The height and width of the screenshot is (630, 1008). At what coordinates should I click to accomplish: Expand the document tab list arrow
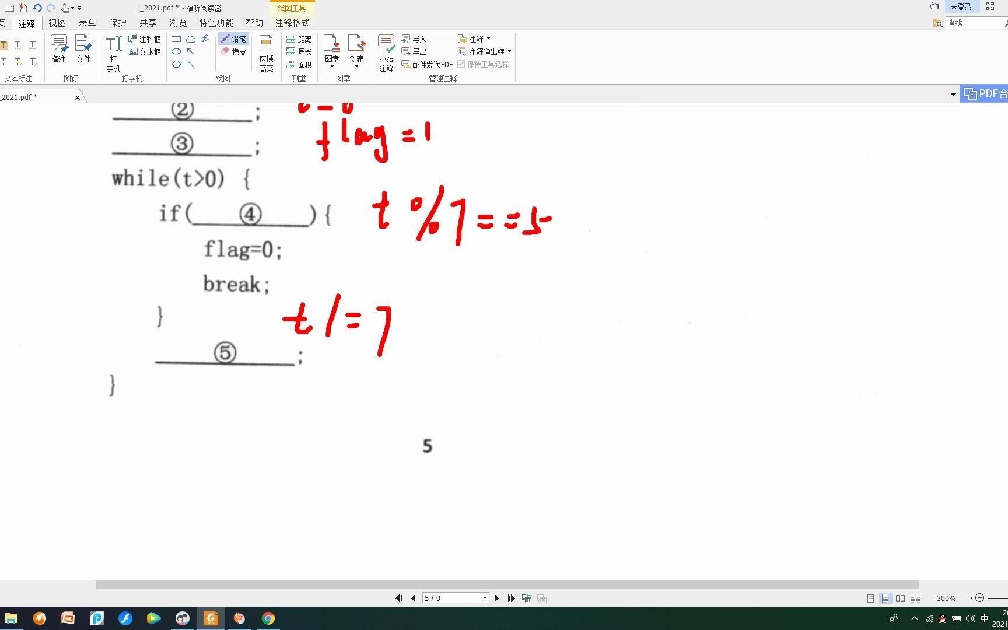[x=953, y=94]
